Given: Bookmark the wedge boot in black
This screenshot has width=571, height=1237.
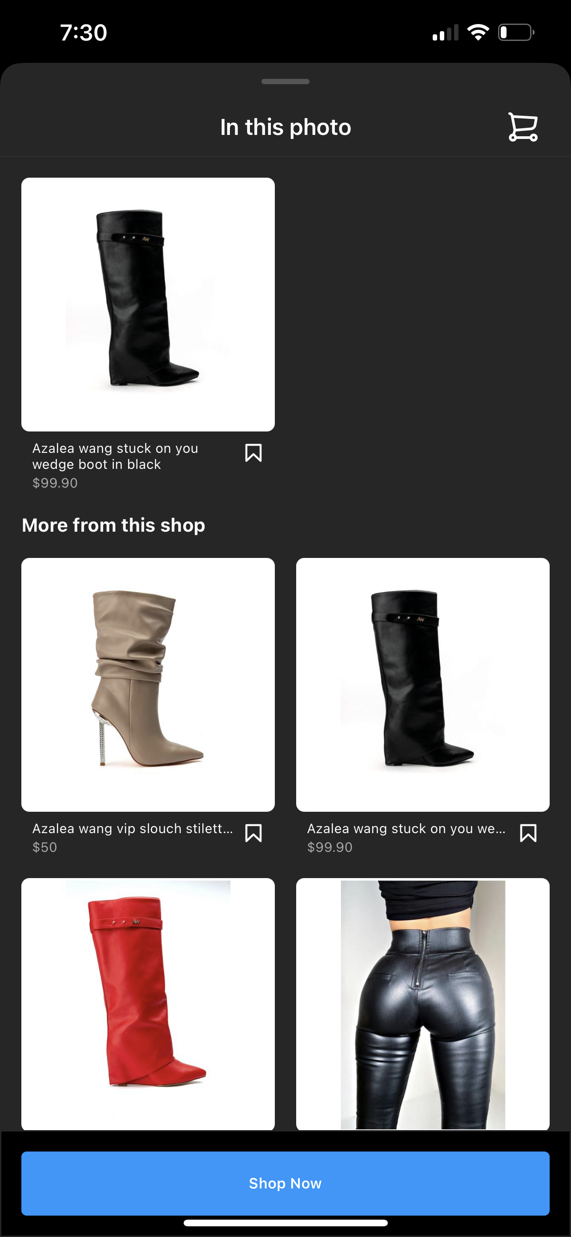Looking at the screenshot, I should coord(253,452).
